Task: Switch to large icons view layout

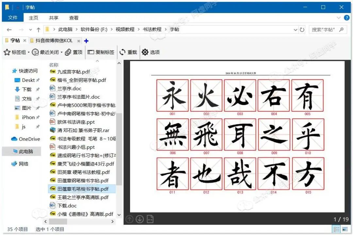Action: [x=345, y=229]
